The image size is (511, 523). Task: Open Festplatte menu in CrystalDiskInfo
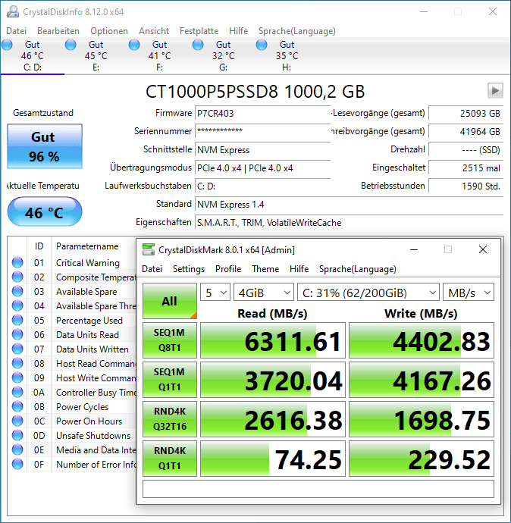coord(199,31)
